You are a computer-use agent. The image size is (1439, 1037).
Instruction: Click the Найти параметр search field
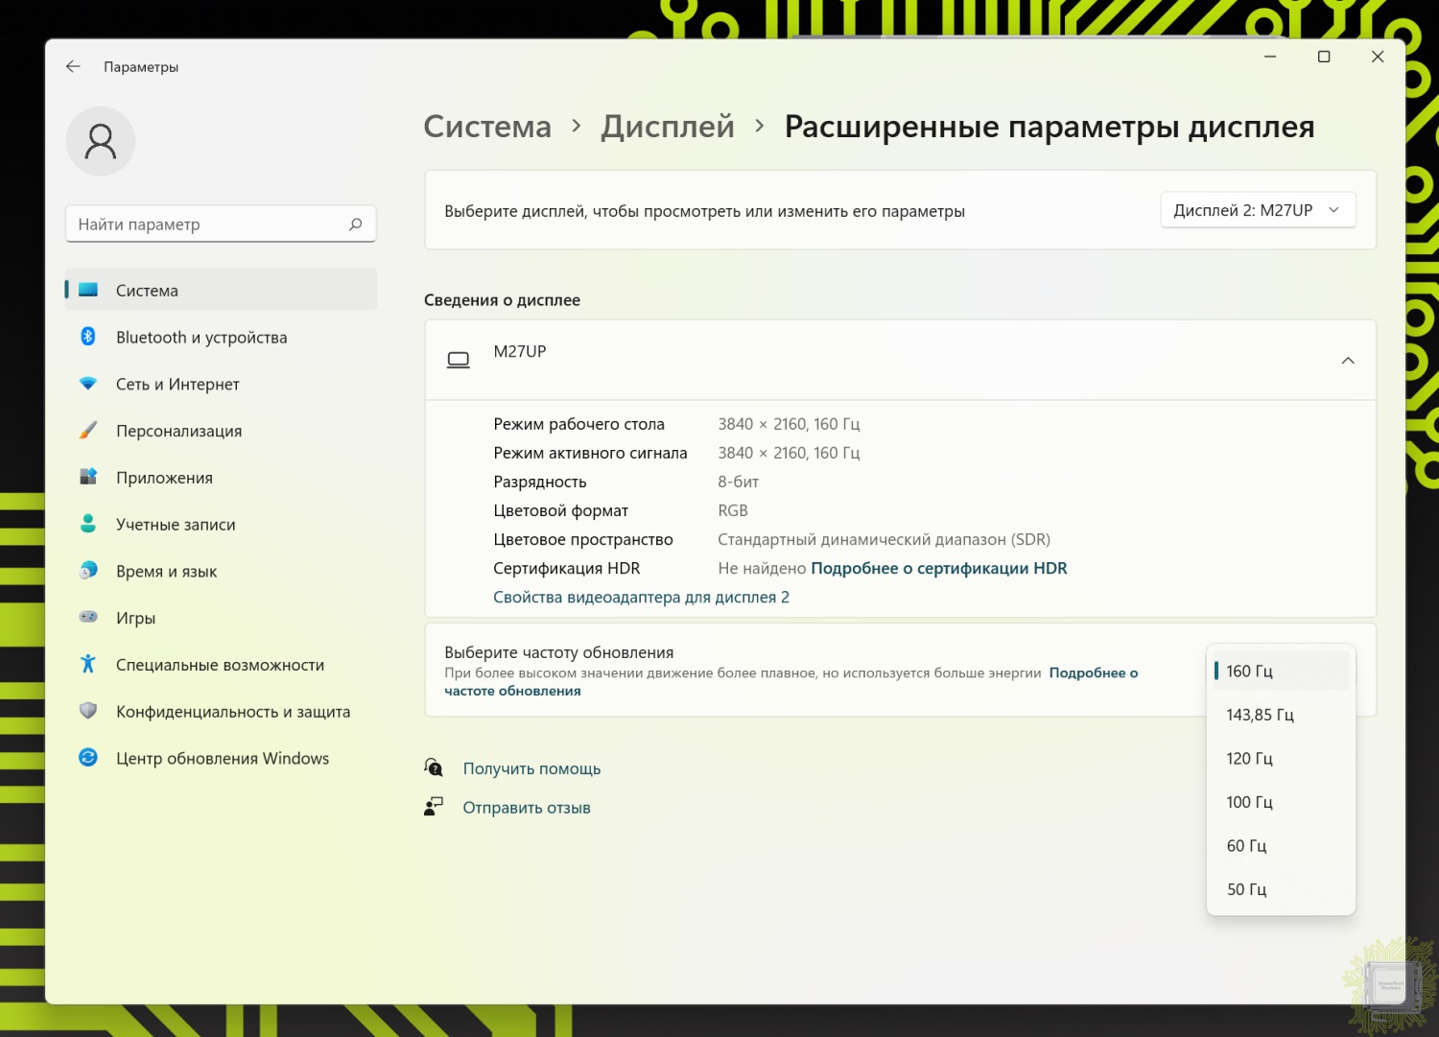pos(211,224)
